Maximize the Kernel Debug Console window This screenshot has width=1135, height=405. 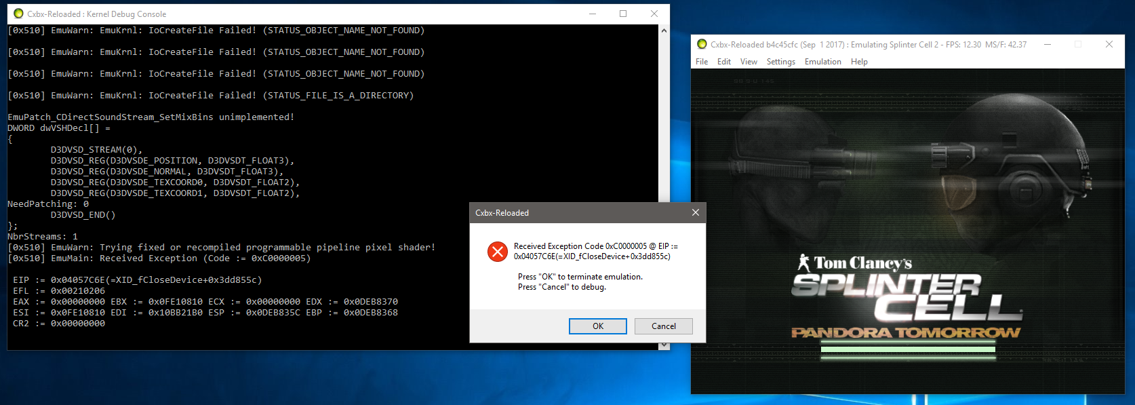(623, 14)
